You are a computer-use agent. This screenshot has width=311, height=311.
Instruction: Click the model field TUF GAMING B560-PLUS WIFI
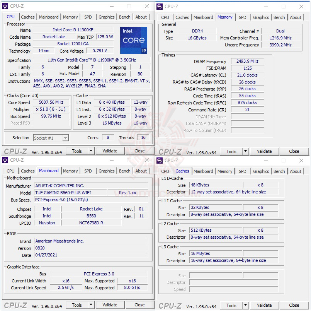pyautogui.click(x=70, y=193)
